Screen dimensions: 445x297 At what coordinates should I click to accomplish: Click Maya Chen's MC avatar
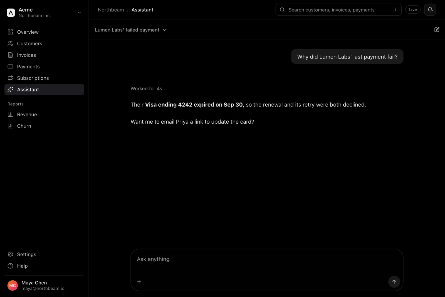tap(13, 286)
